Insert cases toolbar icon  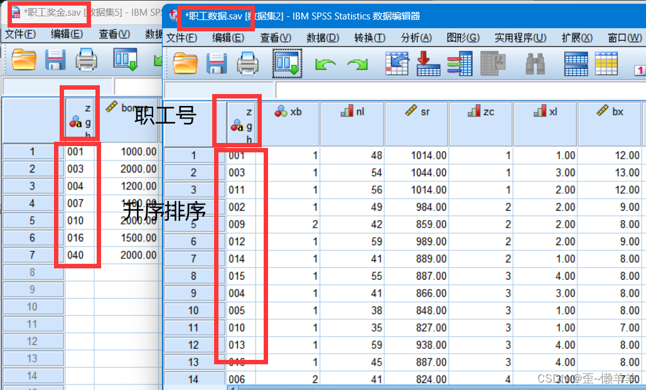(576, 64)
